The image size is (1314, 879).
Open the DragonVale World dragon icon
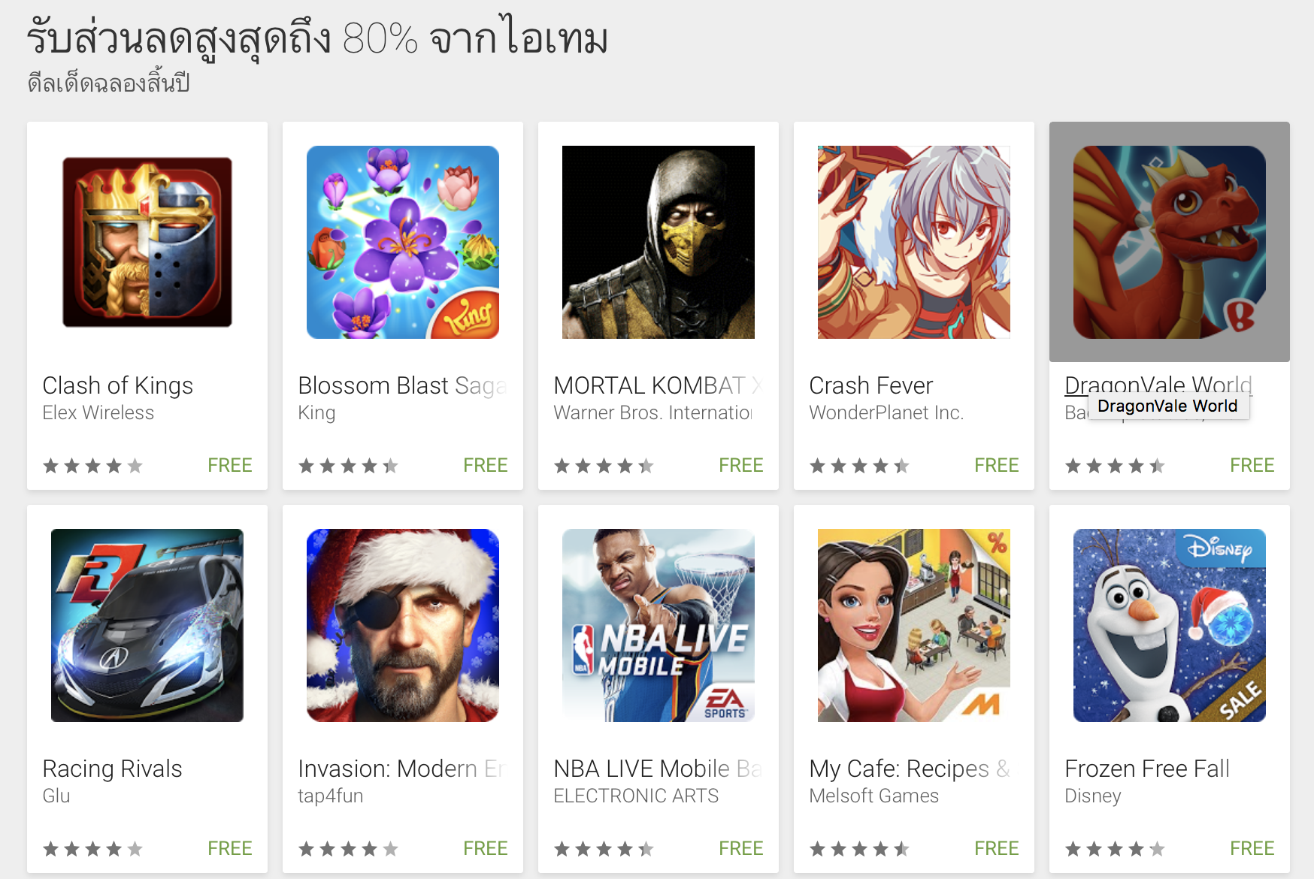(1170, 242)
